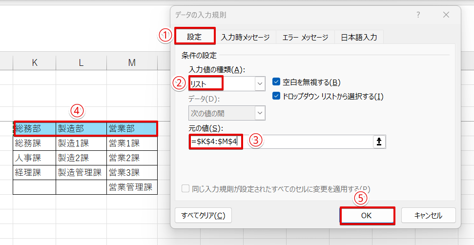Close the データの入力規則 dialog
Screen dimensions: 474x245
pos(446,15)
